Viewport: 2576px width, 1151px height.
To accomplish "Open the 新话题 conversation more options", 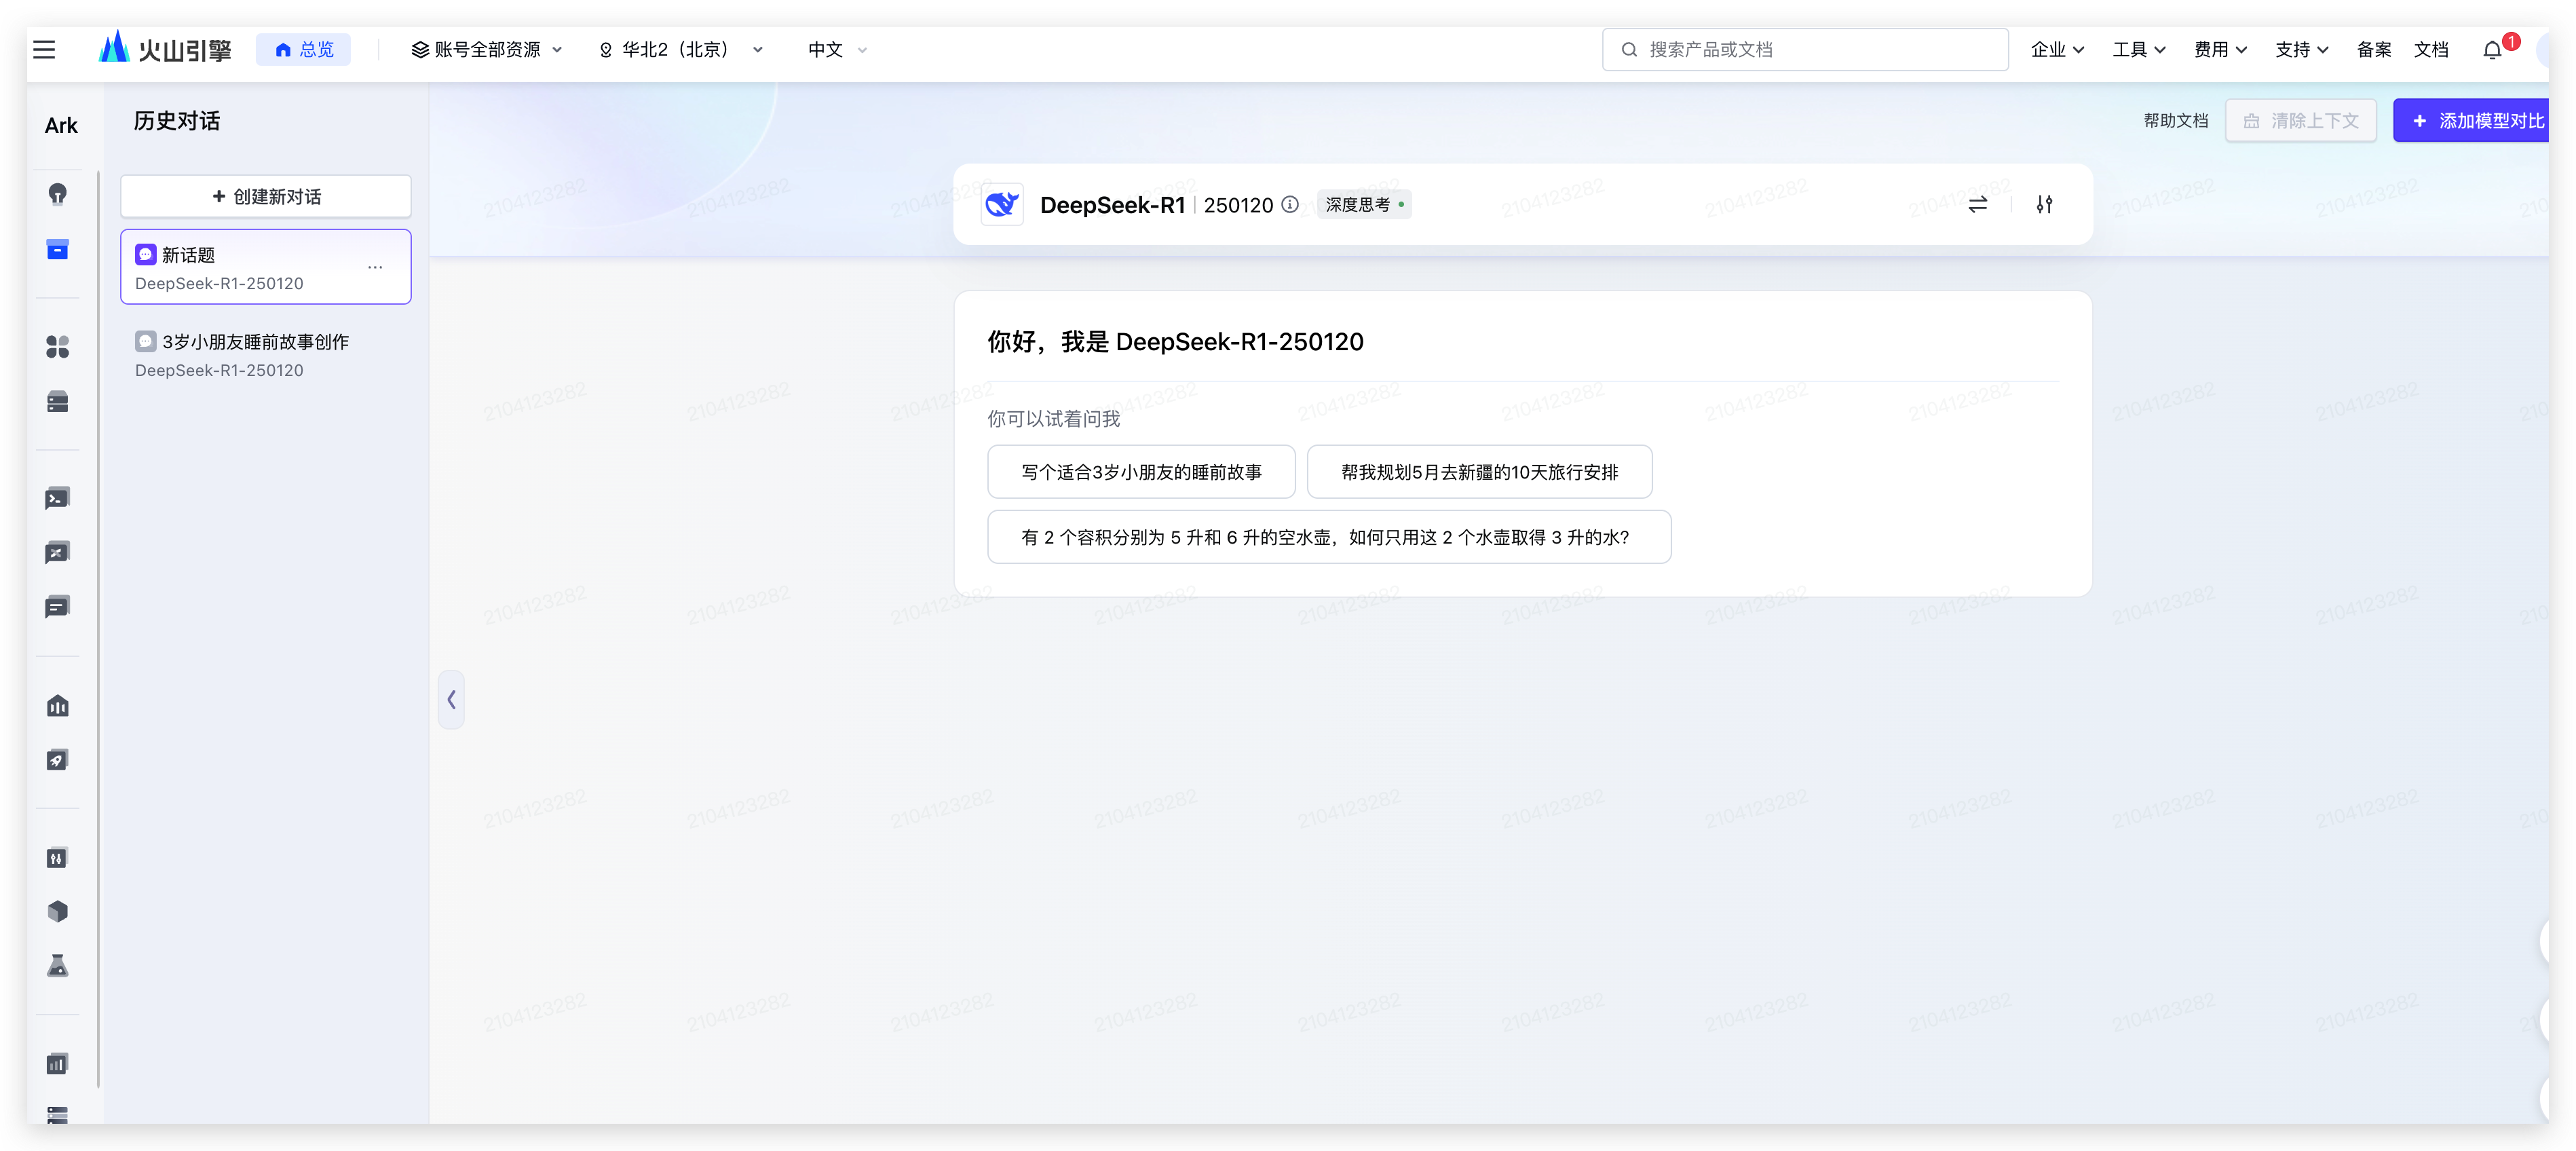I will (375, 267).
